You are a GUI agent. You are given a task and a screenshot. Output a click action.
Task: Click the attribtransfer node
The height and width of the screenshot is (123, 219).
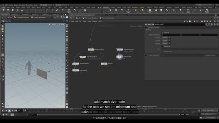[76, 64]
